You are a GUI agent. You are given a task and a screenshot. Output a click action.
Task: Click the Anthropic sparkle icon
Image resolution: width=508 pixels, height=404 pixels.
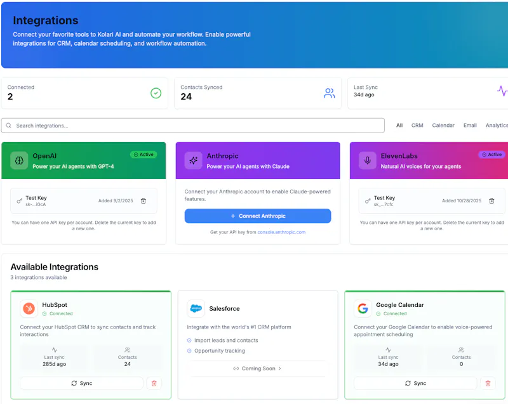click(x=194, y=160)
